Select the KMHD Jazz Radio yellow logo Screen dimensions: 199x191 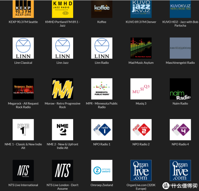(x=62, y=9)
